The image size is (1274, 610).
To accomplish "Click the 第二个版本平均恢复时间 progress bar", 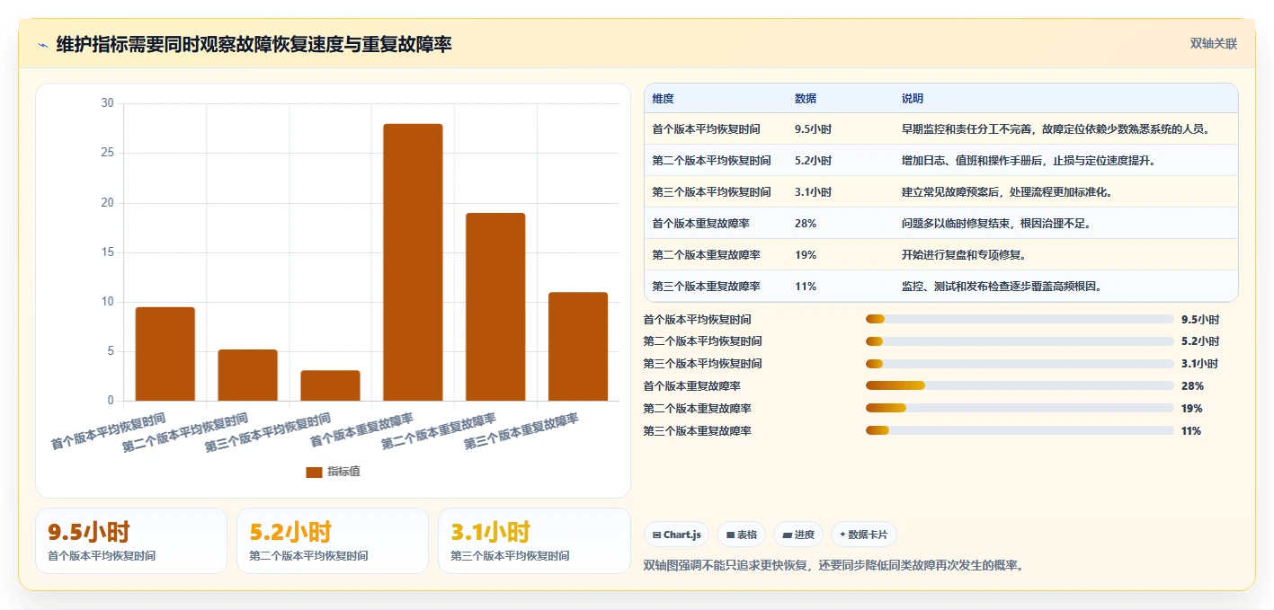I will [1020, 341].
